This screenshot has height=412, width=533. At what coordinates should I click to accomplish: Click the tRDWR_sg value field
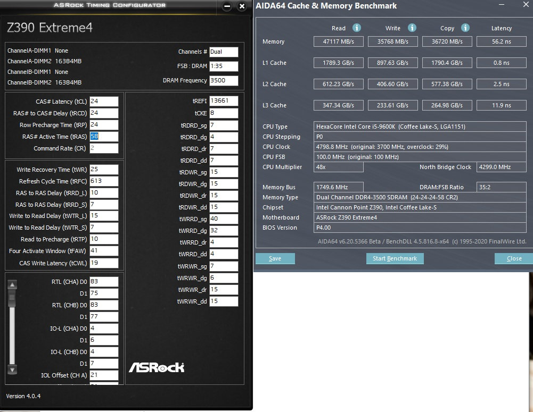tap(224, 172)
